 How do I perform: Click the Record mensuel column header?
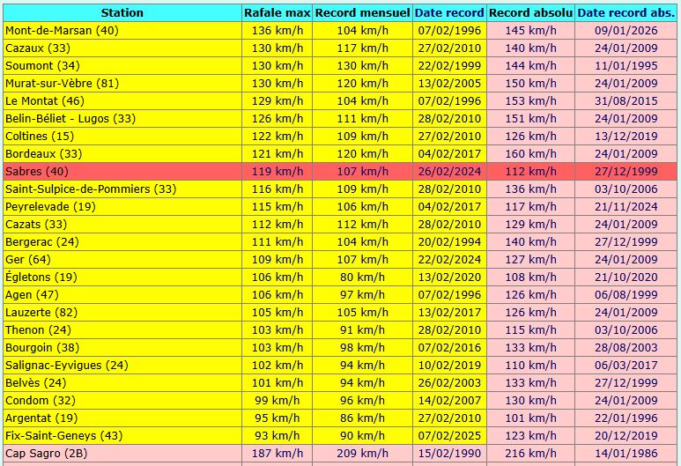[362, 13]
